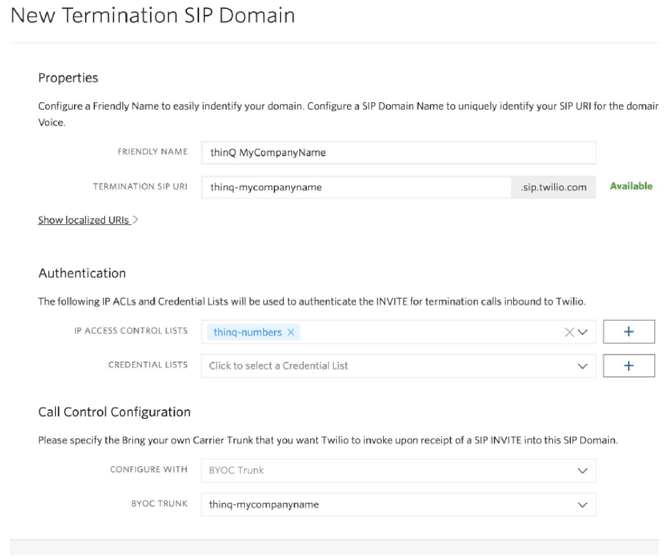Open the Credential Lists dropdown

(x=399, y=366)
